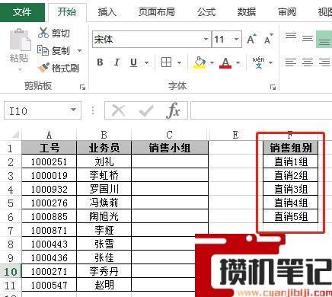Image resolution: width=332 pixels, height=297 pixels.
Task: Expand the Name Box dropdown
Action: pyautogui.click(x=73, y=110)
